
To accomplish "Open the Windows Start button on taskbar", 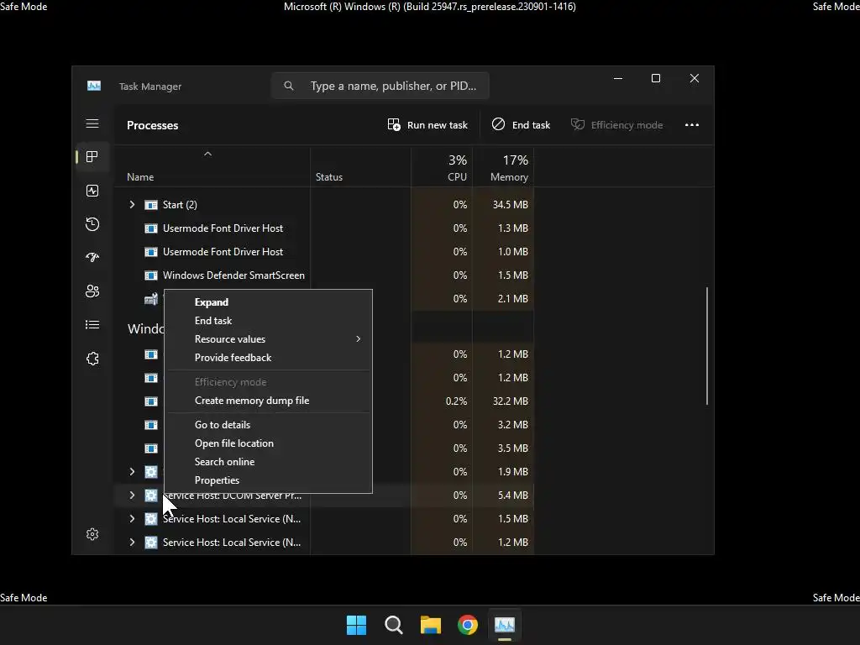I will click(x=356, y=625).
